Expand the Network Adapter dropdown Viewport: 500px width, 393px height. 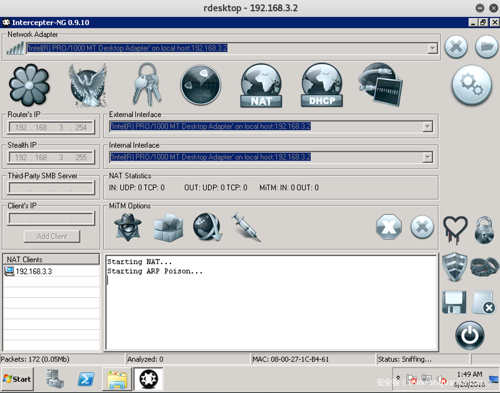click(433, 48)
